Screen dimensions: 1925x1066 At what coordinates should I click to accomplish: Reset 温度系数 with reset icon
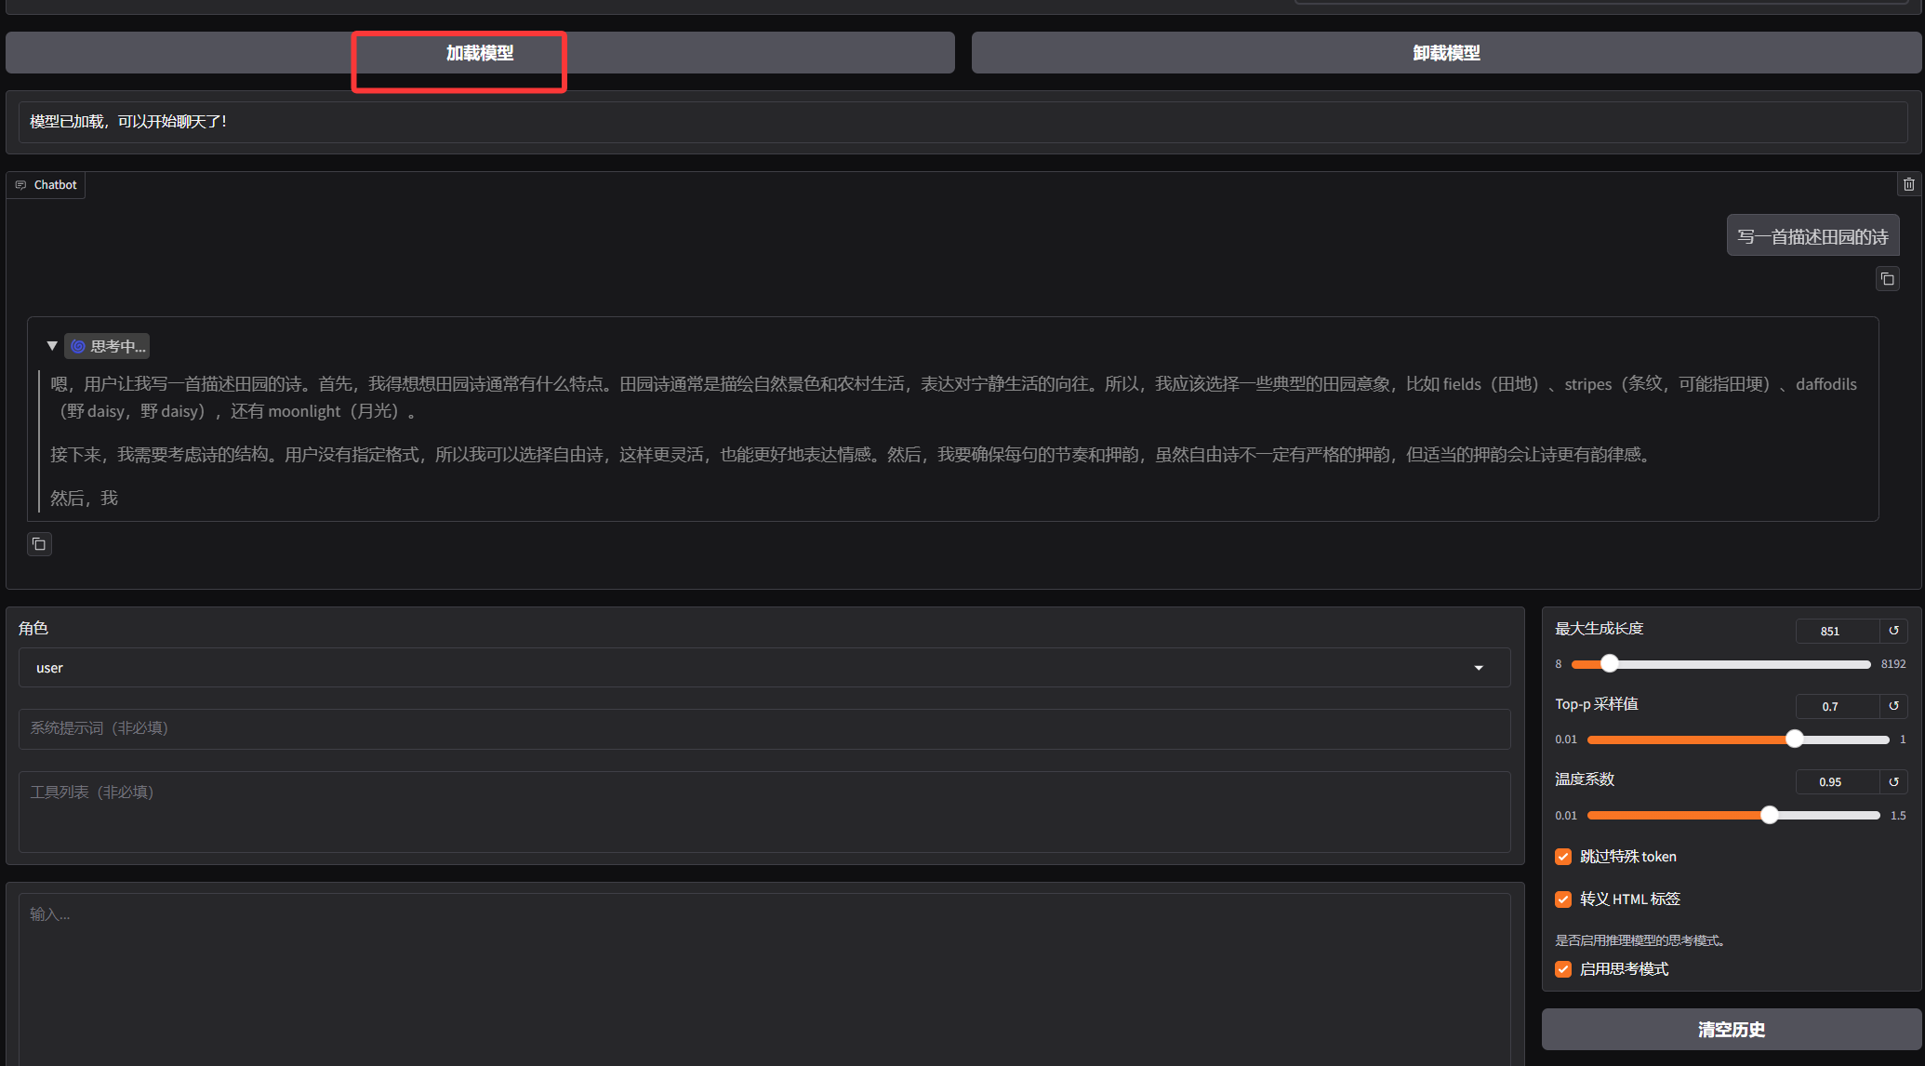pyautogui.click(x=1893, y=782)
